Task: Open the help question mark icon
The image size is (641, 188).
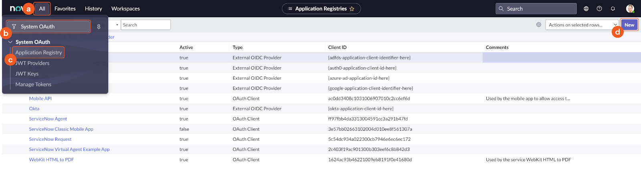Action: (x=599, y=8)
